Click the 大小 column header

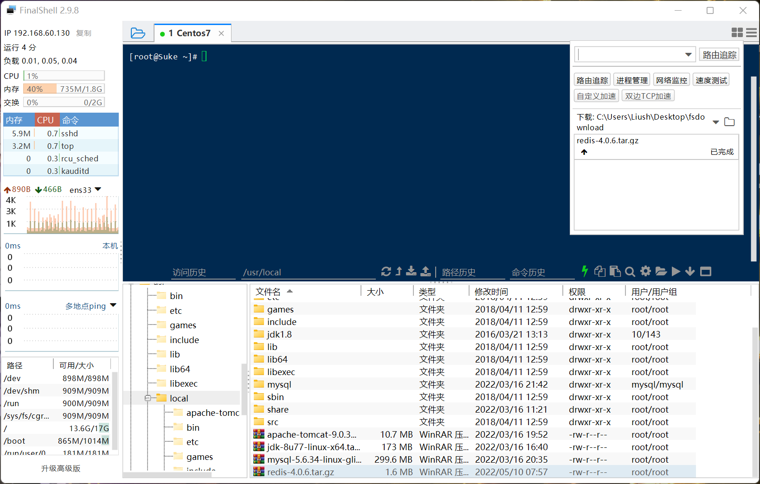pyautogui.click(x=387, y=292)
